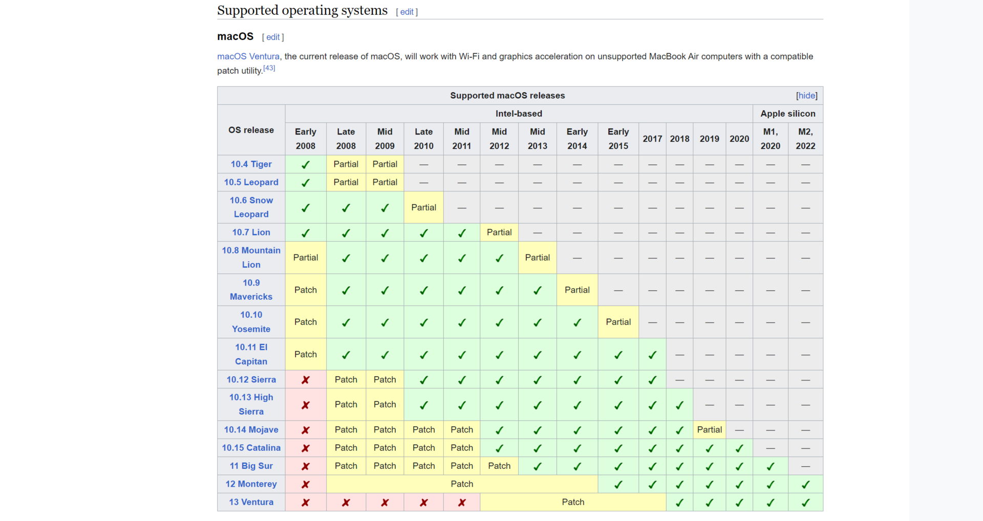Click the Big Sur Patch cell under Mid 2012
Screen dimensions: 983x521
pyautogui.click(x=499, y=466)
